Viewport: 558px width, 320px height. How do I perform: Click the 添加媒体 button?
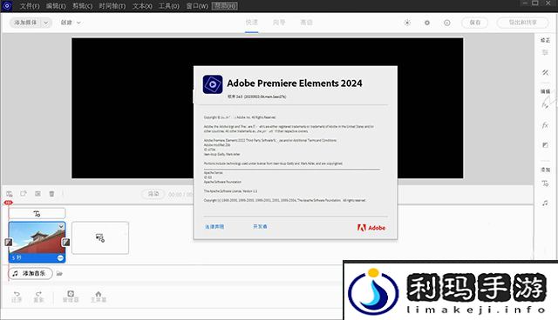point(25,23)
